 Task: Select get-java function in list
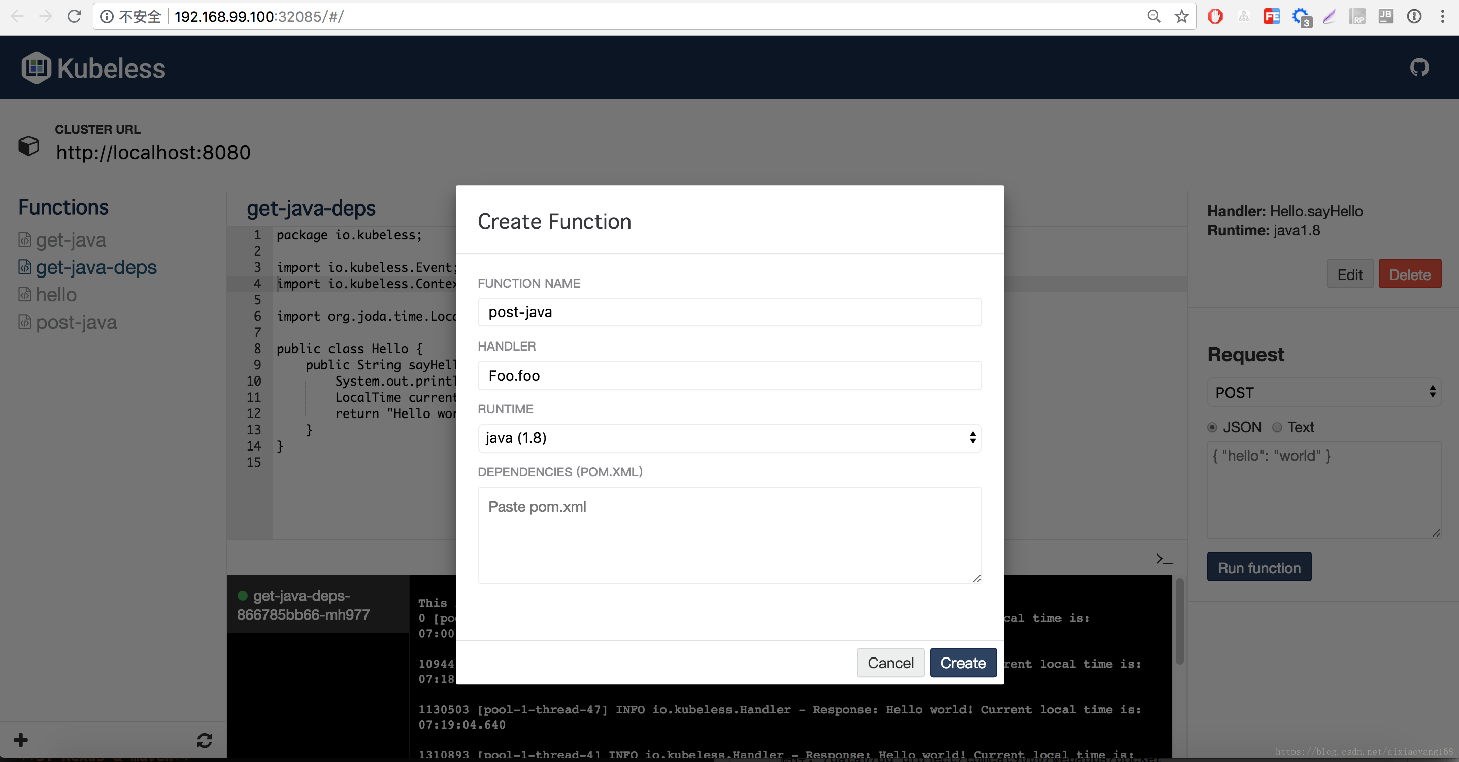coord(70,240)
